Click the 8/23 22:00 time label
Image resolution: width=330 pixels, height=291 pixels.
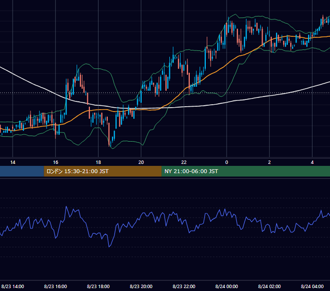(x=184, y=286)
